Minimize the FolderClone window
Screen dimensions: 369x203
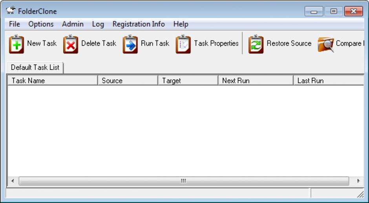pyautogui.click(x=314, y=11)
